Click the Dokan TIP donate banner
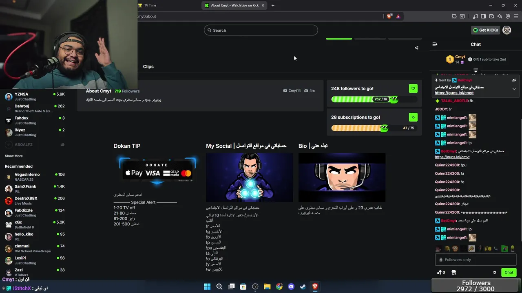This screenshot has height=293, width=522. tap(157, 171)
